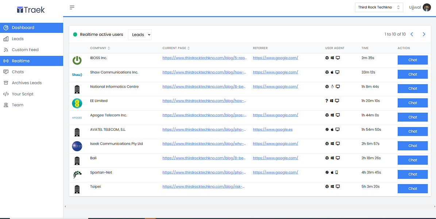The height and width of the screenshot is (219, 436).
Task: Select the Realtime sidebar item
Action: [x=31, y=61]
